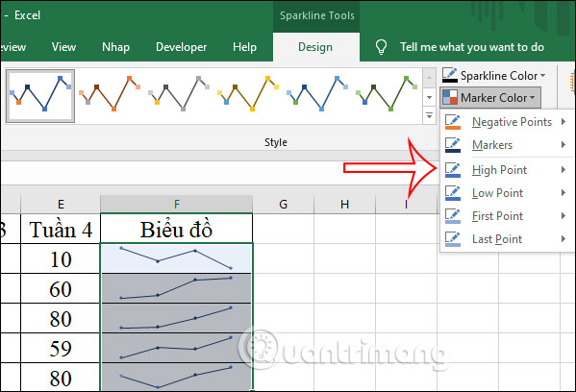Screen dimensions: 576x392
Task: Switch to the View tab
Action: [63, 47]
